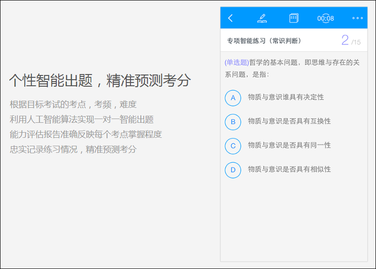The width and height of the screenshot is (376, 269).
Task: Select option A circle
Action: [233, 98]
